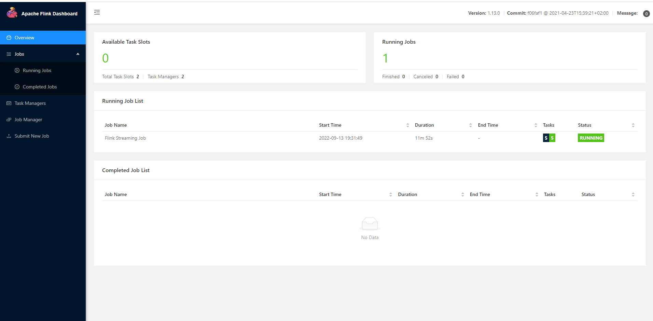Click the Running Jobs play-circle icon
The height and width of the screenshot is (321, 653).
[x=17, y=70]
